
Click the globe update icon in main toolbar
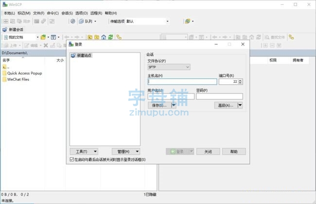[x=188, y=21]
